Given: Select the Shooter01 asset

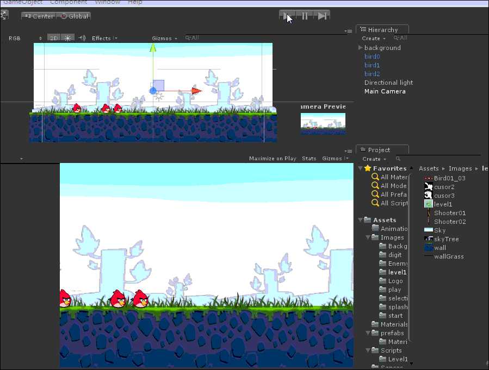Looking at the screenshot, I should pos(445,213).
